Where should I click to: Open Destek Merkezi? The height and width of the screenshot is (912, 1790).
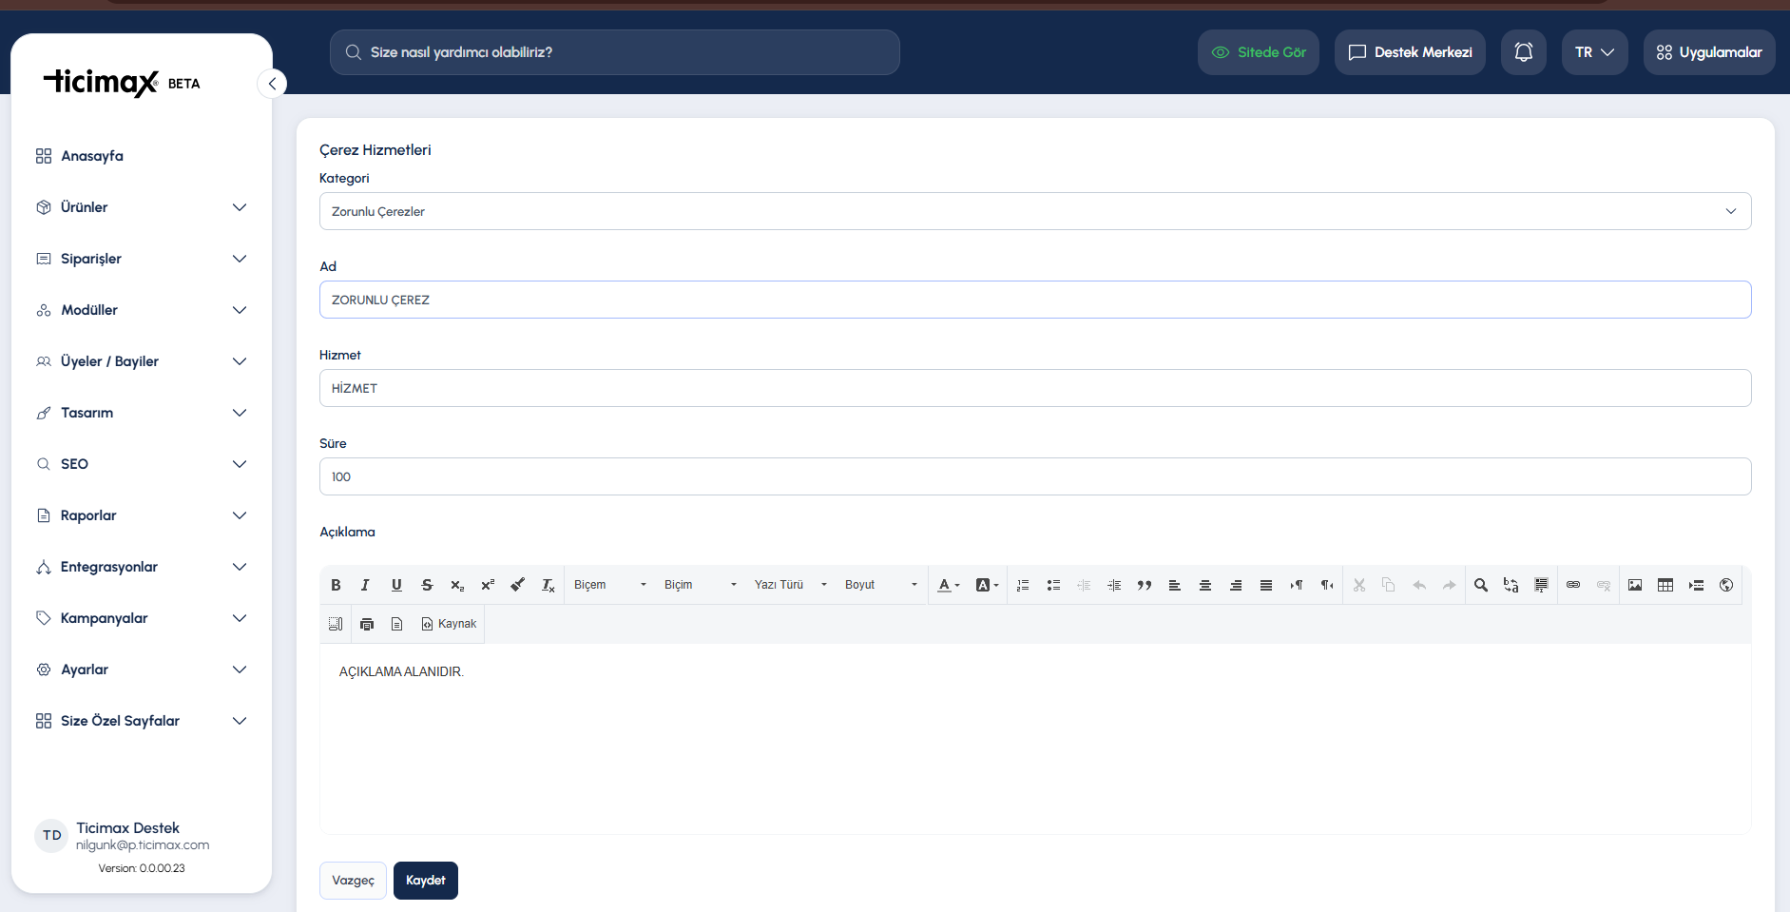1410,52
